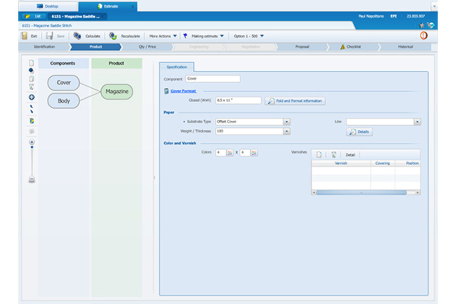The height and width of the screenshot is (304, 456).
Task: Open the More Actions menu
Action: tap(163, 36)
